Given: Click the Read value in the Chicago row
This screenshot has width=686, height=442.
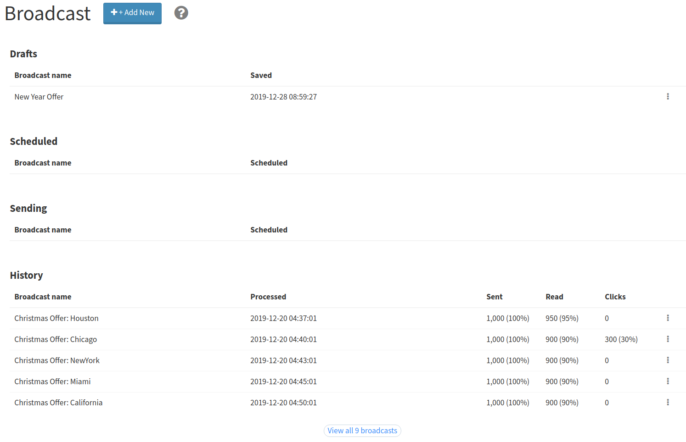Looking at the screenshot, I should click(562, 339).
